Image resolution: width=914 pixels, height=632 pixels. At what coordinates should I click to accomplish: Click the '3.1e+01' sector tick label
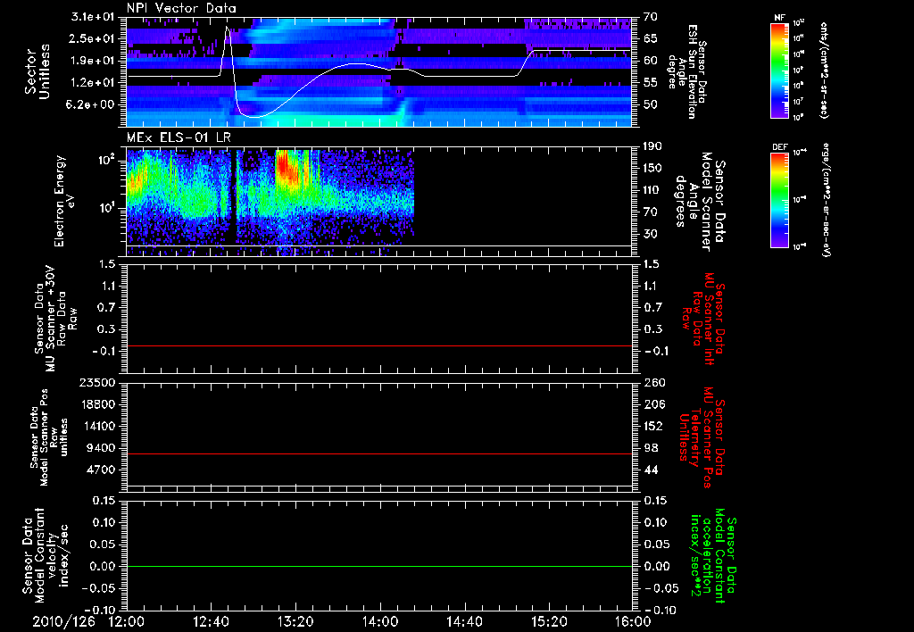tap(95, 17)
